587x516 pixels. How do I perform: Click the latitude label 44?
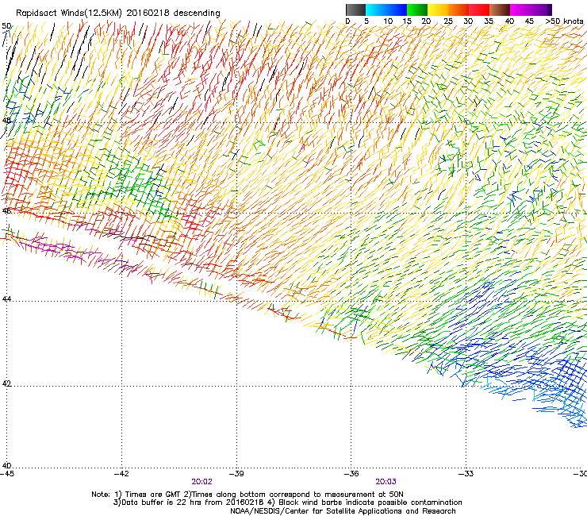click(x=6, y=299)
